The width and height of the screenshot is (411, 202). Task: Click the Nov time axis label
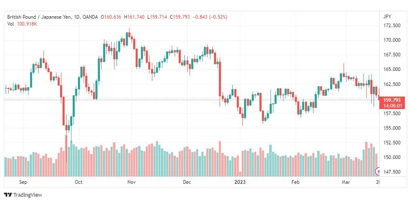click(x=131, y=182)
